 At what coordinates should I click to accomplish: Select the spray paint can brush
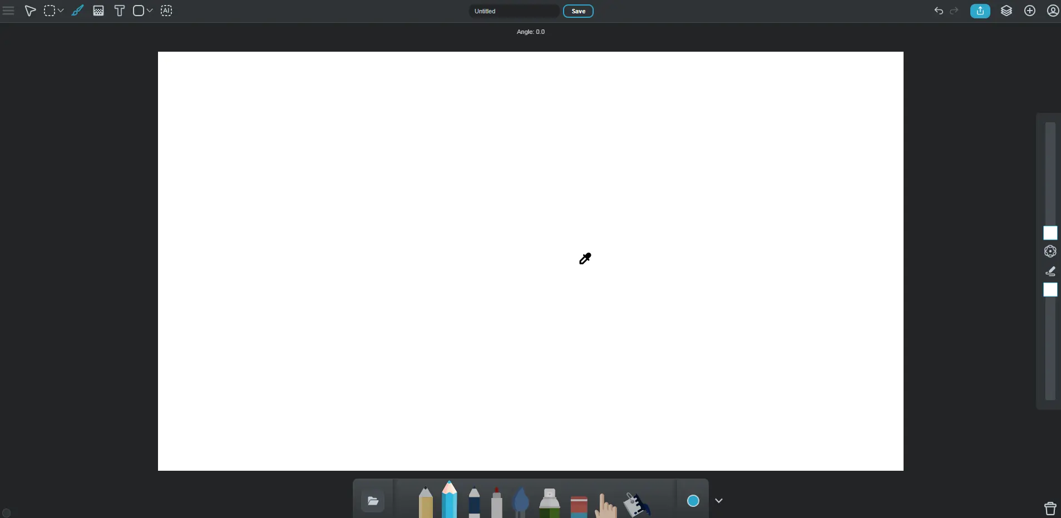click(x=550, y=502)
